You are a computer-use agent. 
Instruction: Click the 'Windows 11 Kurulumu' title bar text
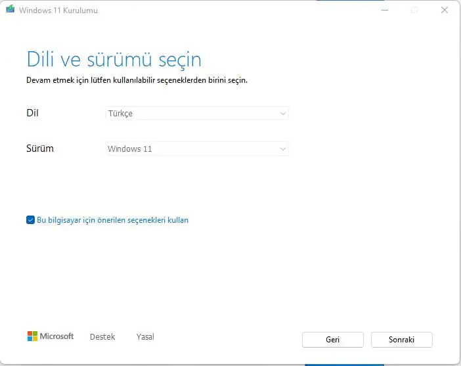coord(58,11)
